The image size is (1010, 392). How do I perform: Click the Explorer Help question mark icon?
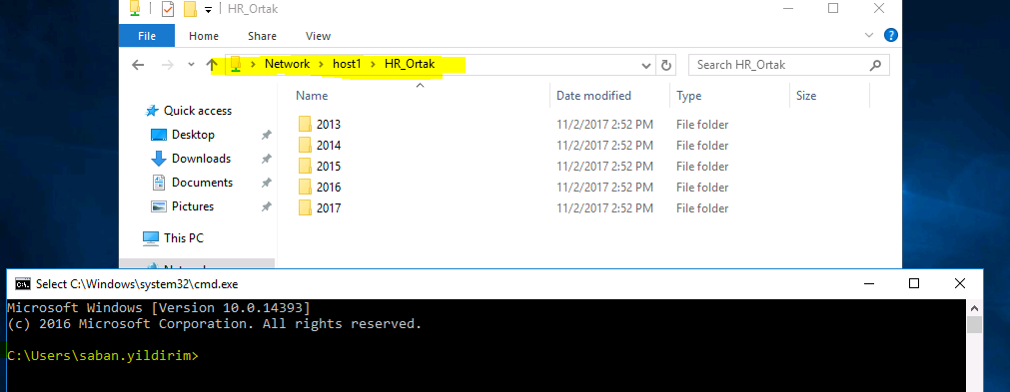tap(891, 35)
